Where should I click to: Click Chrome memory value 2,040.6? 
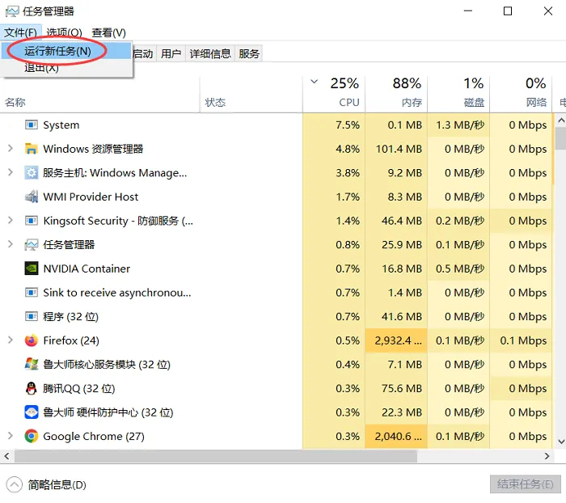[398, 436]
